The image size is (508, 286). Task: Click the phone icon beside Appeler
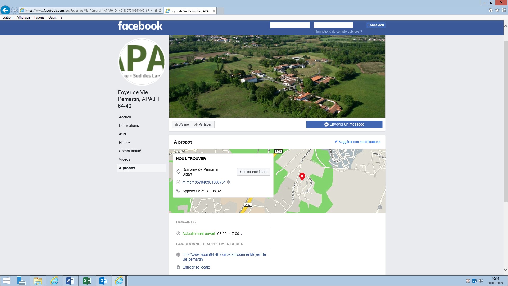(x=178, y=191)
